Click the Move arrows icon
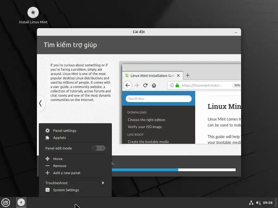The image size is (278, 208). [47, 159]
